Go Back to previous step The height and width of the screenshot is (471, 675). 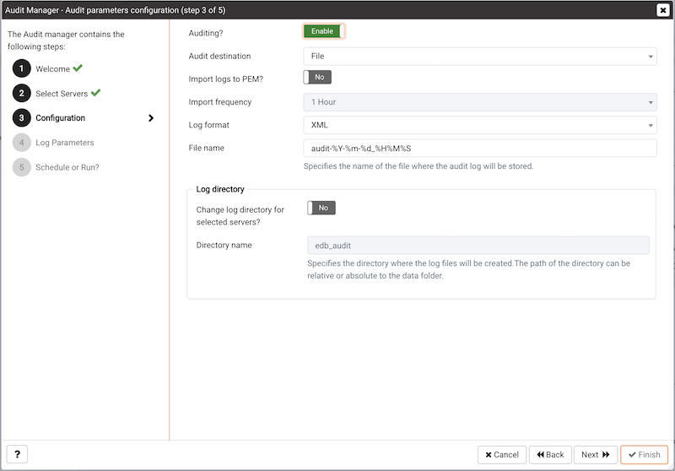pos(550,455)
